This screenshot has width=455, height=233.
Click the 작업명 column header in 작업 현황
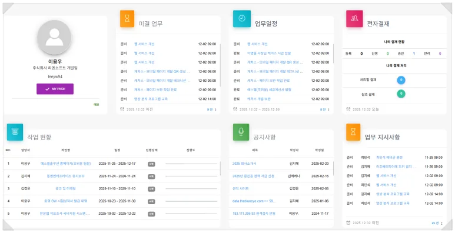point(65,150)
